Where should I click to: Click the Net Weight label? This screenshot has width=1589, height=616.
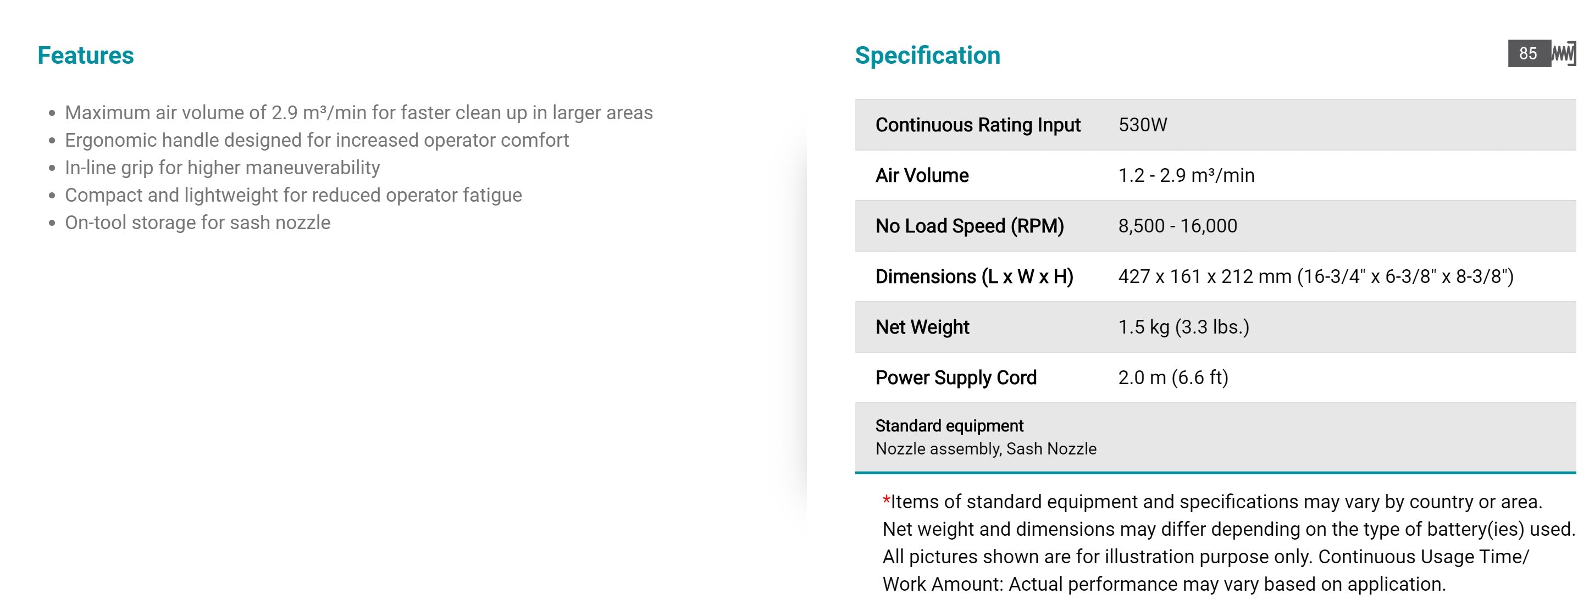click(922, 328)
